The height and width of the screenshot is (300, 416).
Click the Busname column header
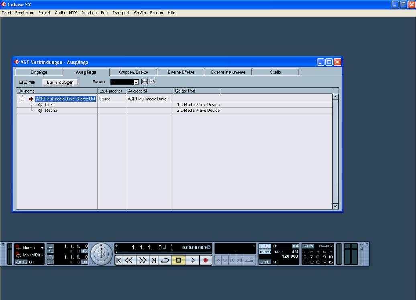pos(57,91)
